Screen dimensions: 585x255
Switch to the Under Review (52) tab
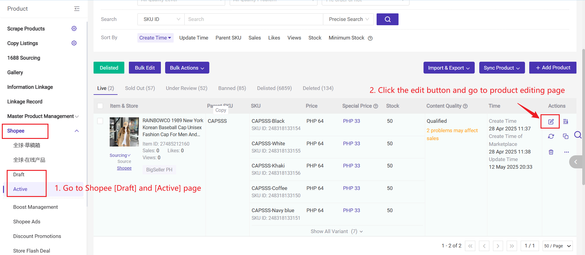coord(186,88)
